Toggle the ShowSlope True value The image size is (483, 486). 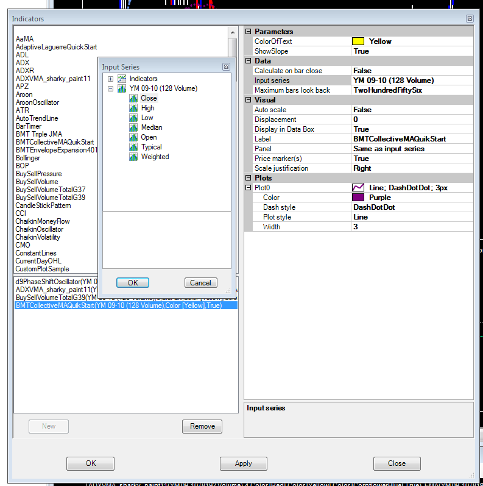coord(412,51)
